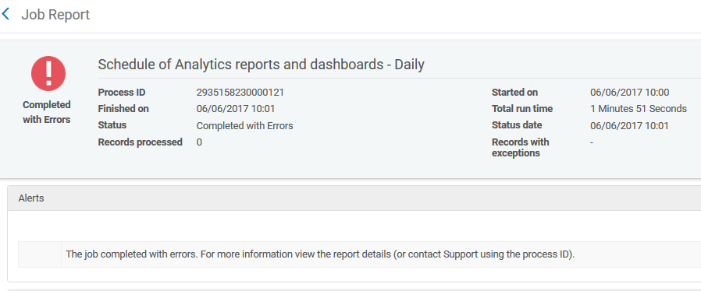Image resolution: width=701 pixels, height=291 pixels.
Task: Click the Records with exceptions label
Action: click(521, 148)
